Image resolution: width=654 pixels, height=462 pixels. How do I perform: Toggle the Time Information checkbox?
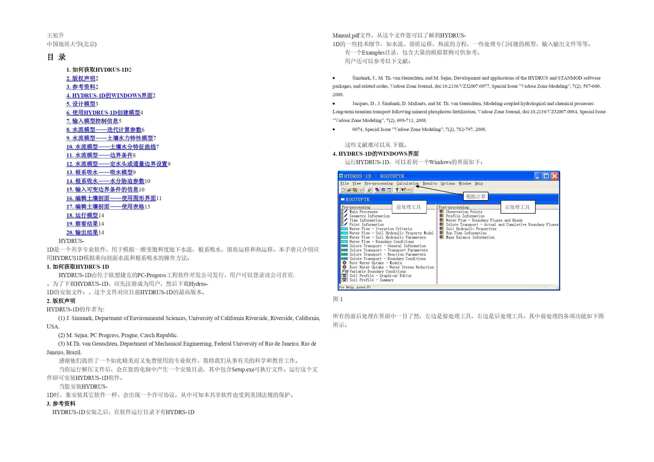342,220
